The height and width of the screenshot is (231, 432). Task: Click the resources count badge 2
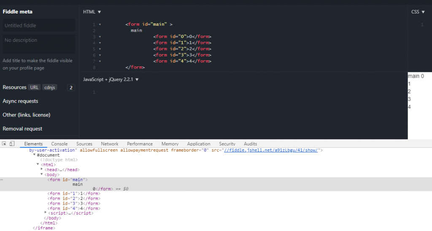coord(71,88)
